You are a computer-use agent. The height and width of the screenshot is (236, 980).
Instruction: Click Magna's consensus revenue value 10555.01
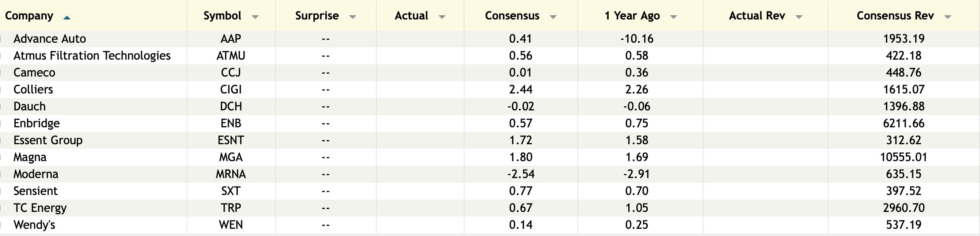tap(904, 157)
